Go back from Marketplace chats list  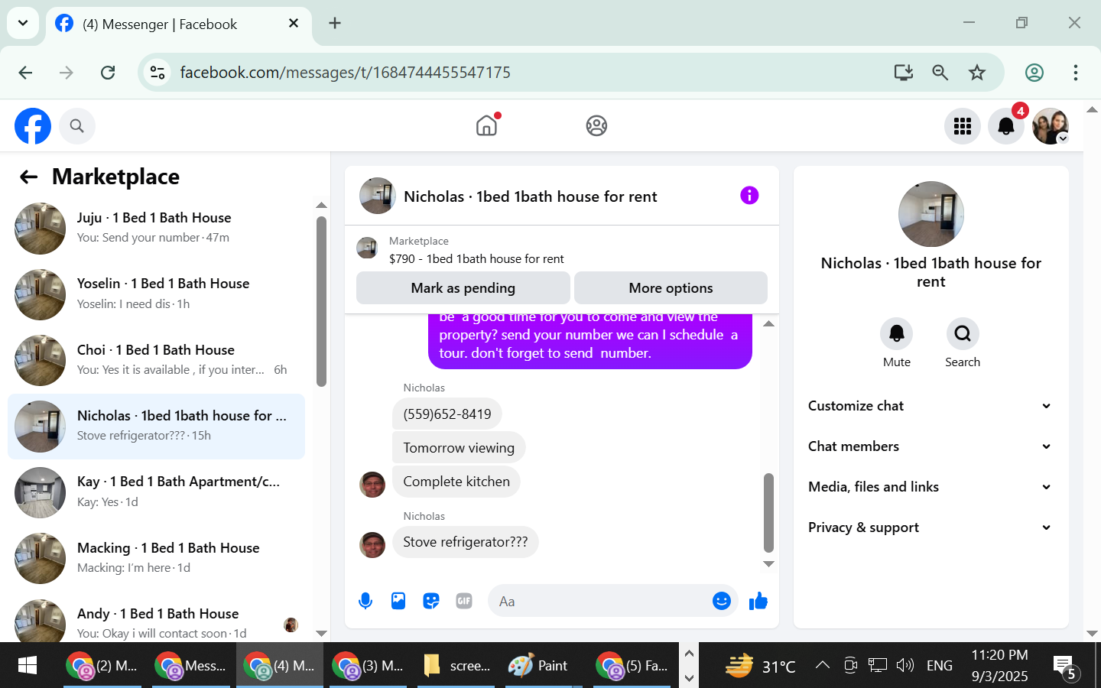tap(29, 177)
